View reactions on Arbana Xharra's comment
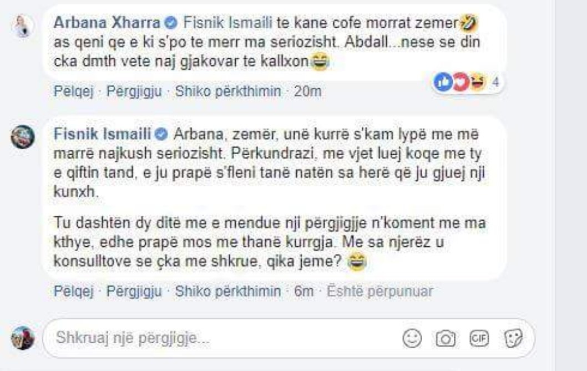This screenshot has width=587, height=371. click(x=465, y=83)
